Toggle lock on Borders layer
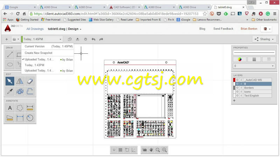Image resolution: width=280 pixels, height=157 pixels. point(241,88)
